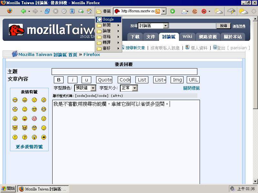Open the 進階搜尋 advanced search link
The image size is (258, 193).
coord(239,26)
